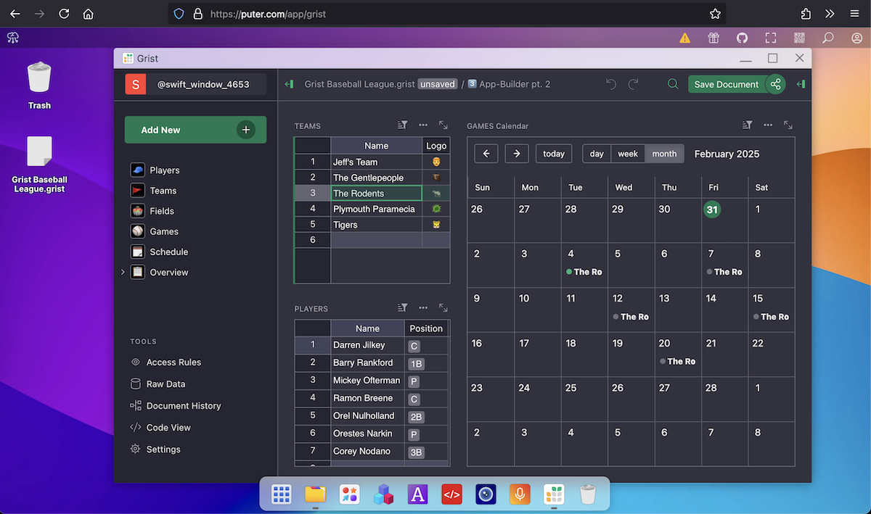Open sort and filter for TEAMS widget

pos(403,125)
